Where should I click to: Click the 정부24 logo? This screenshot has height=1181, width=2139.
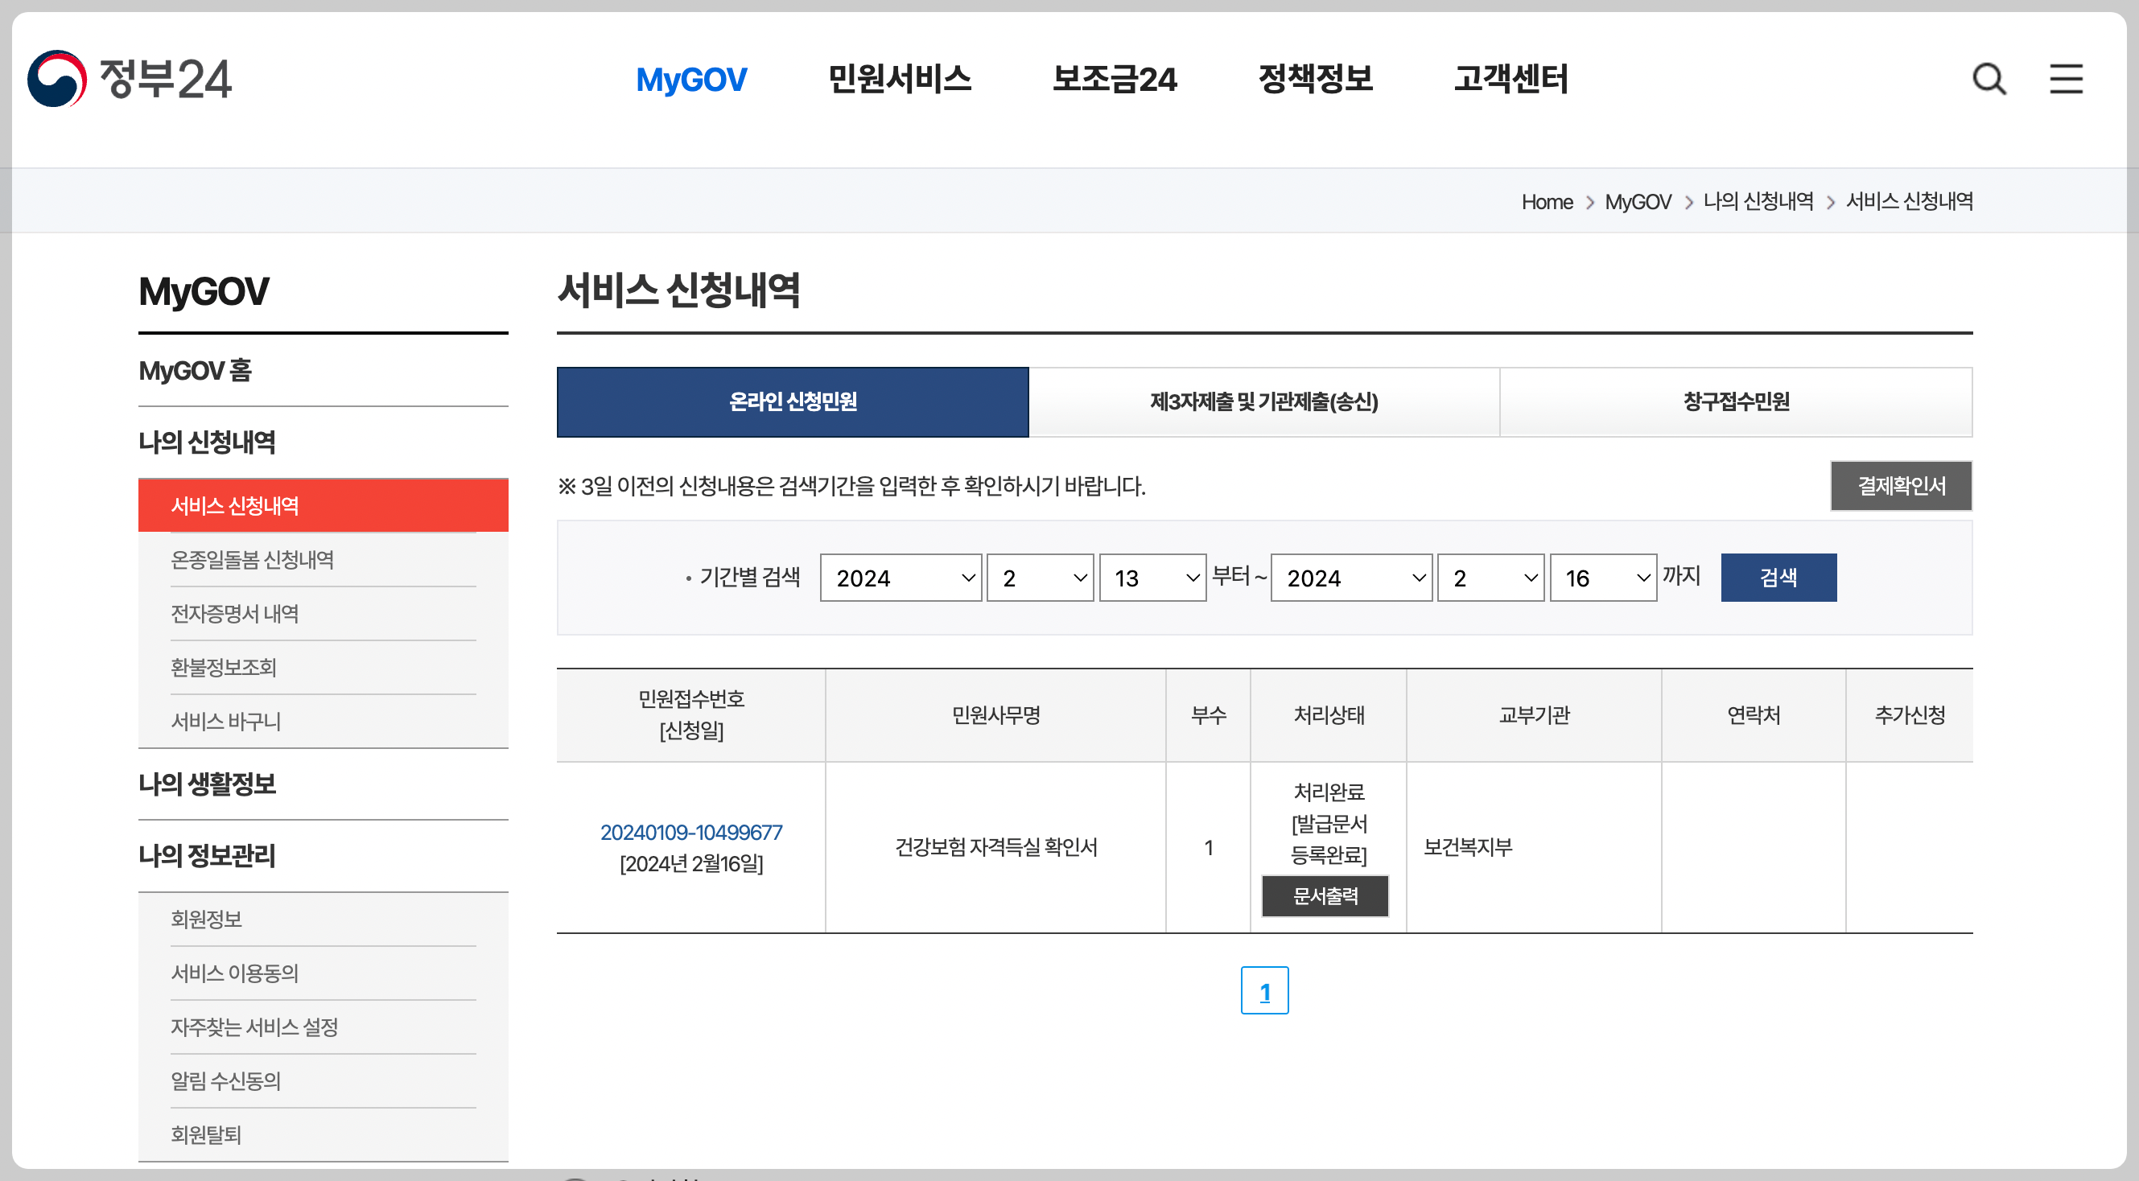(130, 79)
